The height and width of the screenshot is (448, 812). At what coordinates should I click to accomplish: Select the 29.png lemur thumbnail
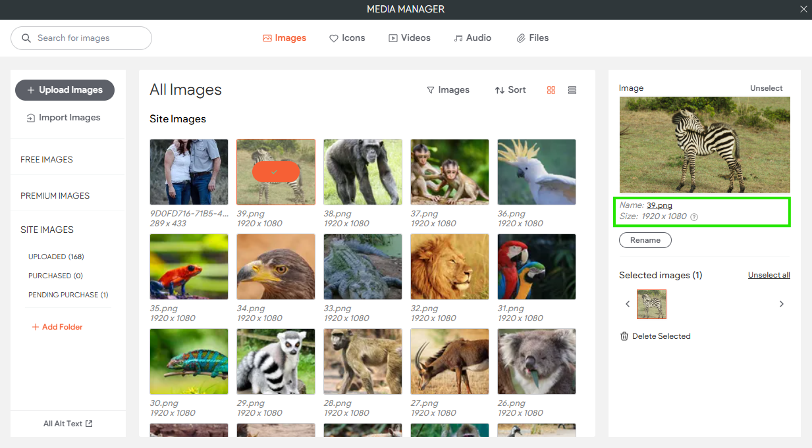[x=276, y=361]
